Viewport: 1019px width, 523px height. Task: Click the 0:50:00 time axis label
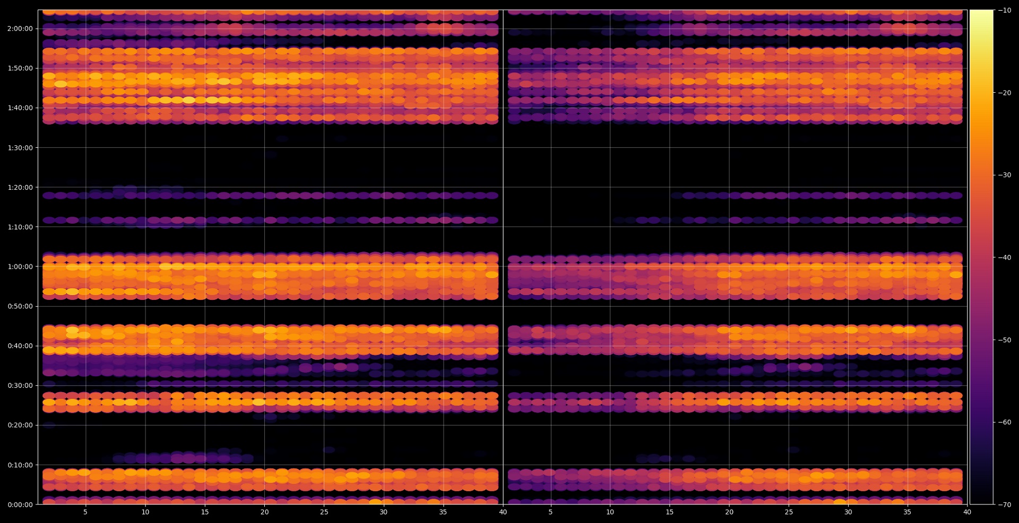pos(20,306)
